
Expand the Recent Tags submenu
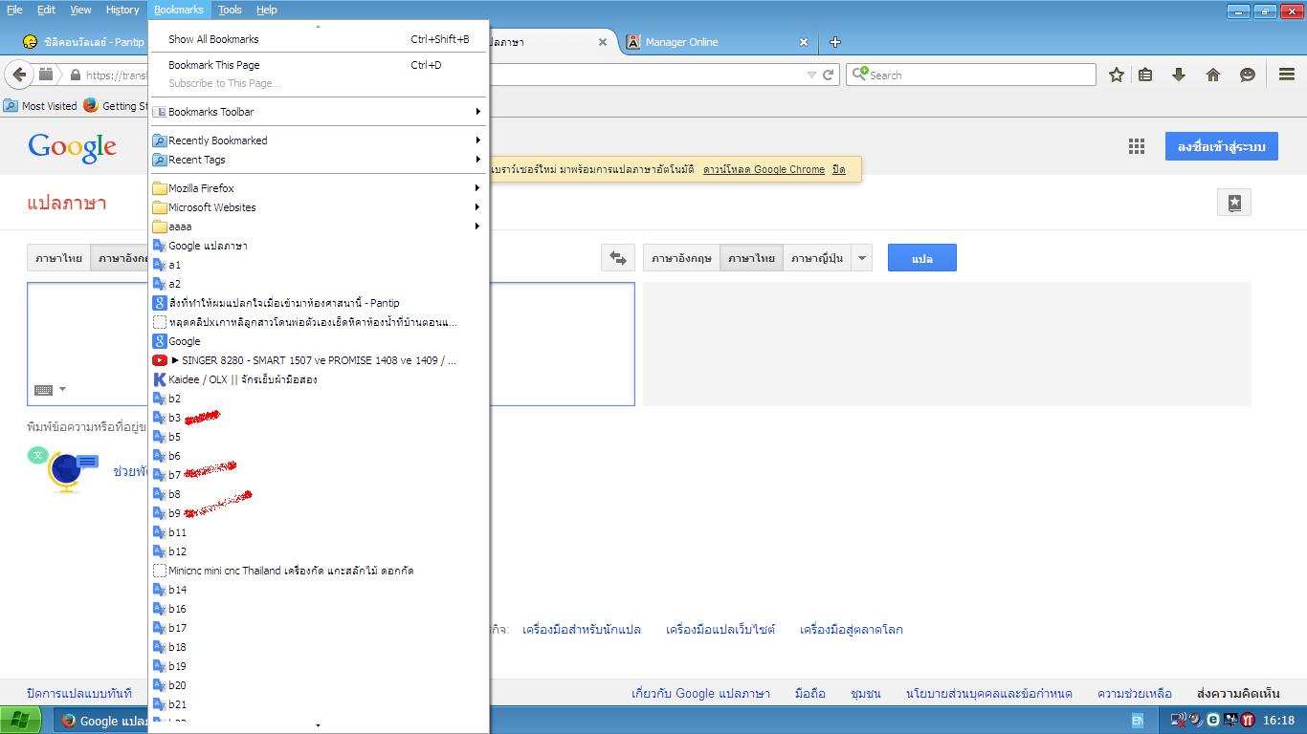[320, 160]
